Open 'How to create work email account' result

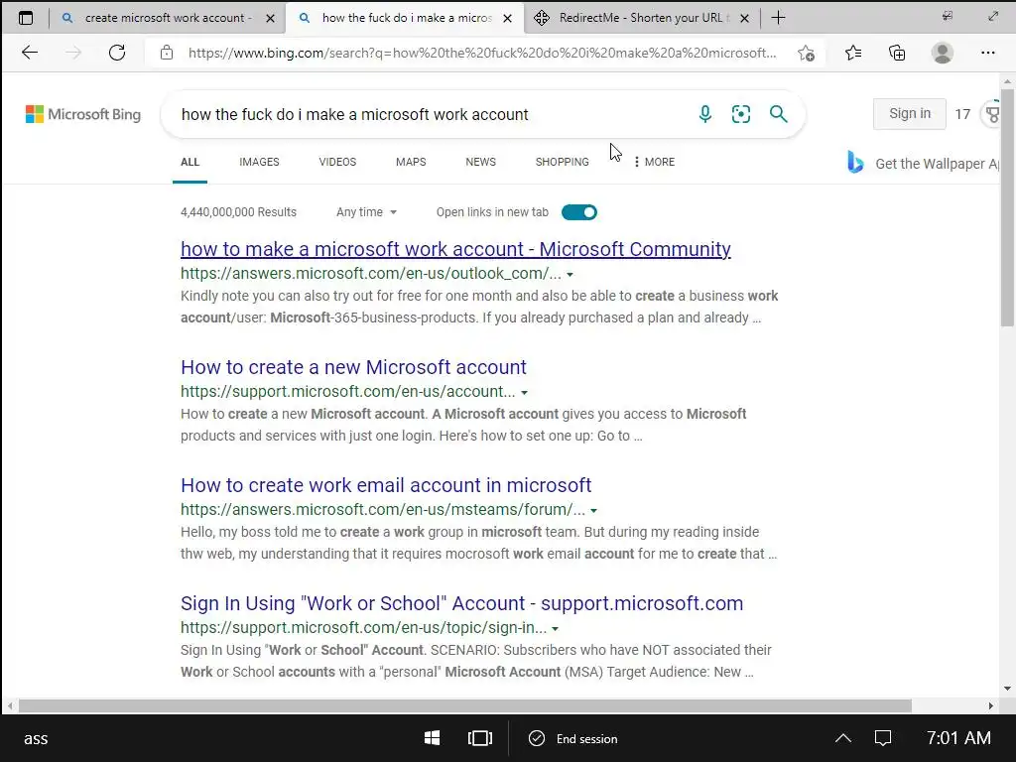pos(386,484)
